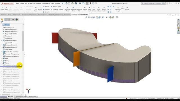The width and height of the screenshot is (180, 101).
Task: Click the Home icon in the top toolbar
Action: click(x=66, y=3)
